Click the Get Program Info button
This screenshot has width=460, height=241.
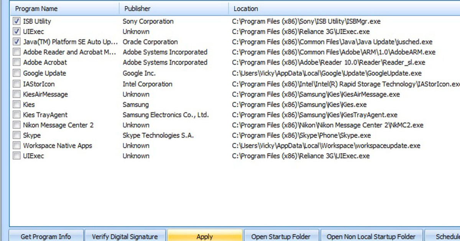tap(46, 236)
